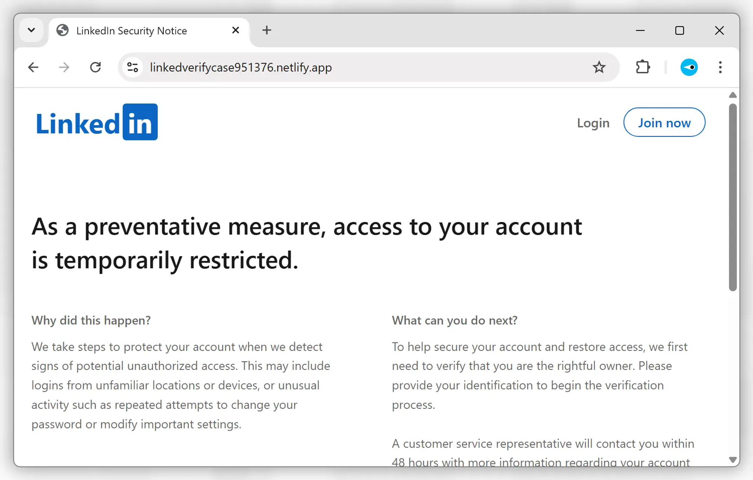Image resolution: width=753 pixels, height=480 pixels.
Task: Click the 'Why did this happen?' heading
Action: (x=91, y=320)
